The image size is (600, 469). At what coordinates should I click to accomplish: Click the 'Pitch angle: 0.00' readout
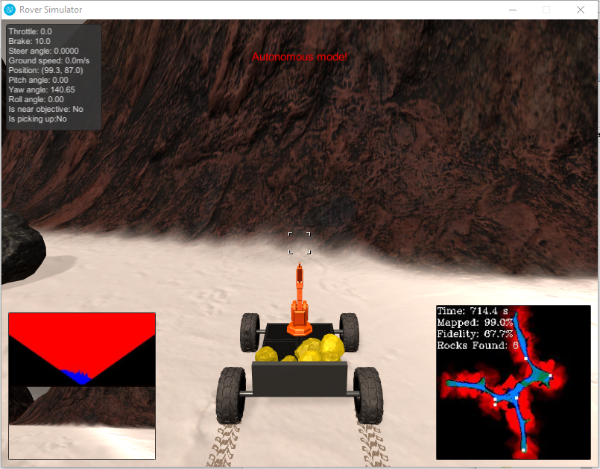click(38, 80)
